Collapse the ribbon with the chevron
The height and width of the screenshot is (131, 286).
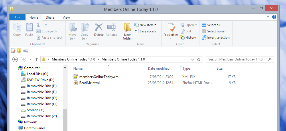pos(268,17)
